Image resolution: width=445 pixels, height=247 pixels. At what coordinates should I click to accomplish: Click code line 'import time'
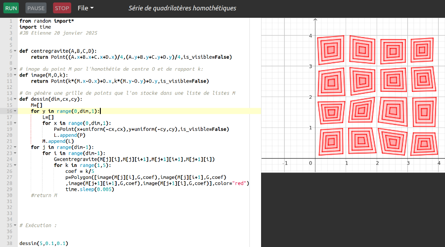[x=35, y=27]
